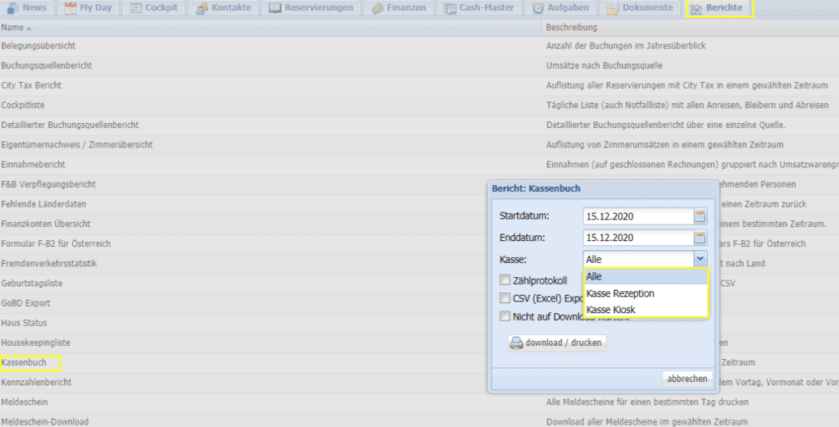
Task: Click the Dokumente folder icon
Action: (613, 8)
